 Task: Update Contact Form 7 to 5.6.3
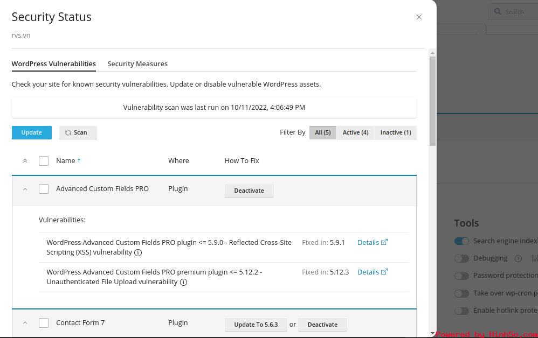point(256,325)
